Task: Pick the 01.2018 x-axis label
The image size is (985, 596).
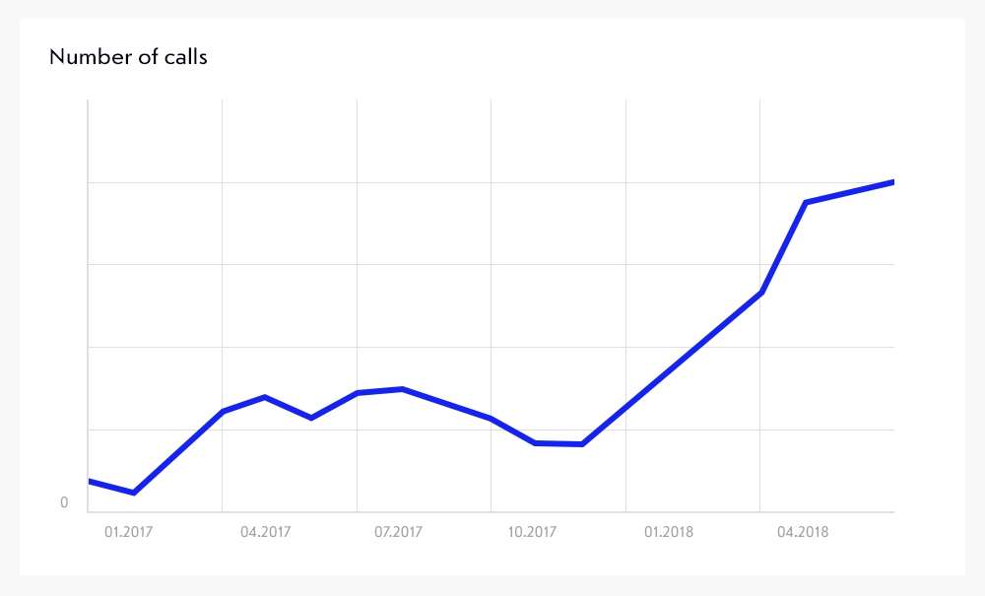Action: coord(668,533)
